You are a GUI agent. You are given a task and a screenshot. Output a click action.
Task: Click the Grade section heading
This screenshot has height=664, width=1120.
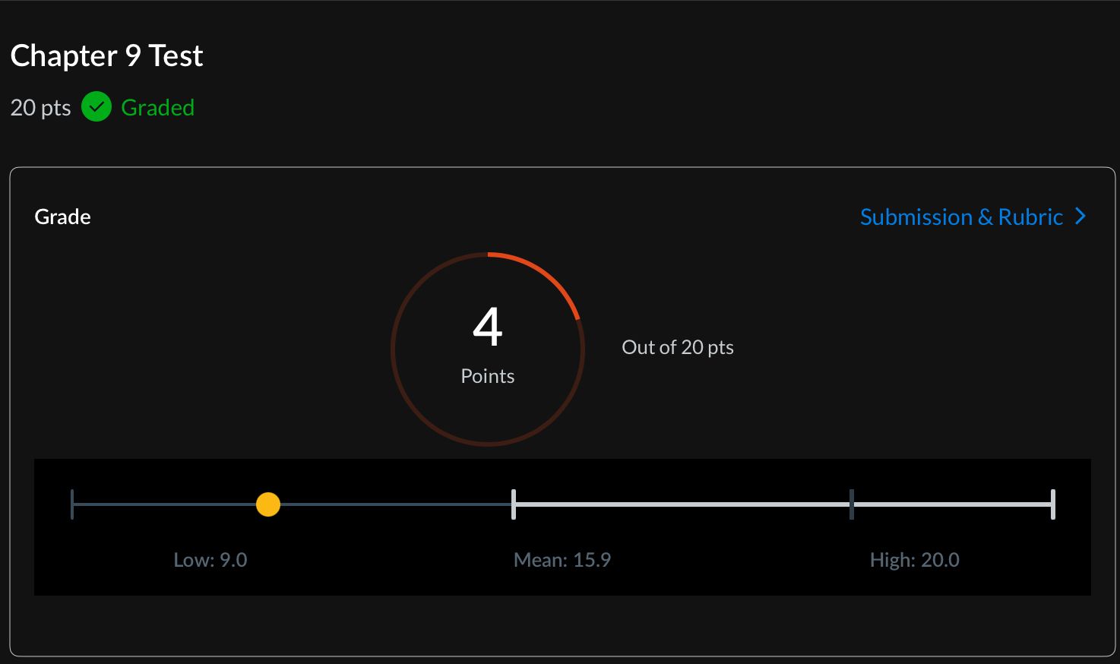coord(62,217)
